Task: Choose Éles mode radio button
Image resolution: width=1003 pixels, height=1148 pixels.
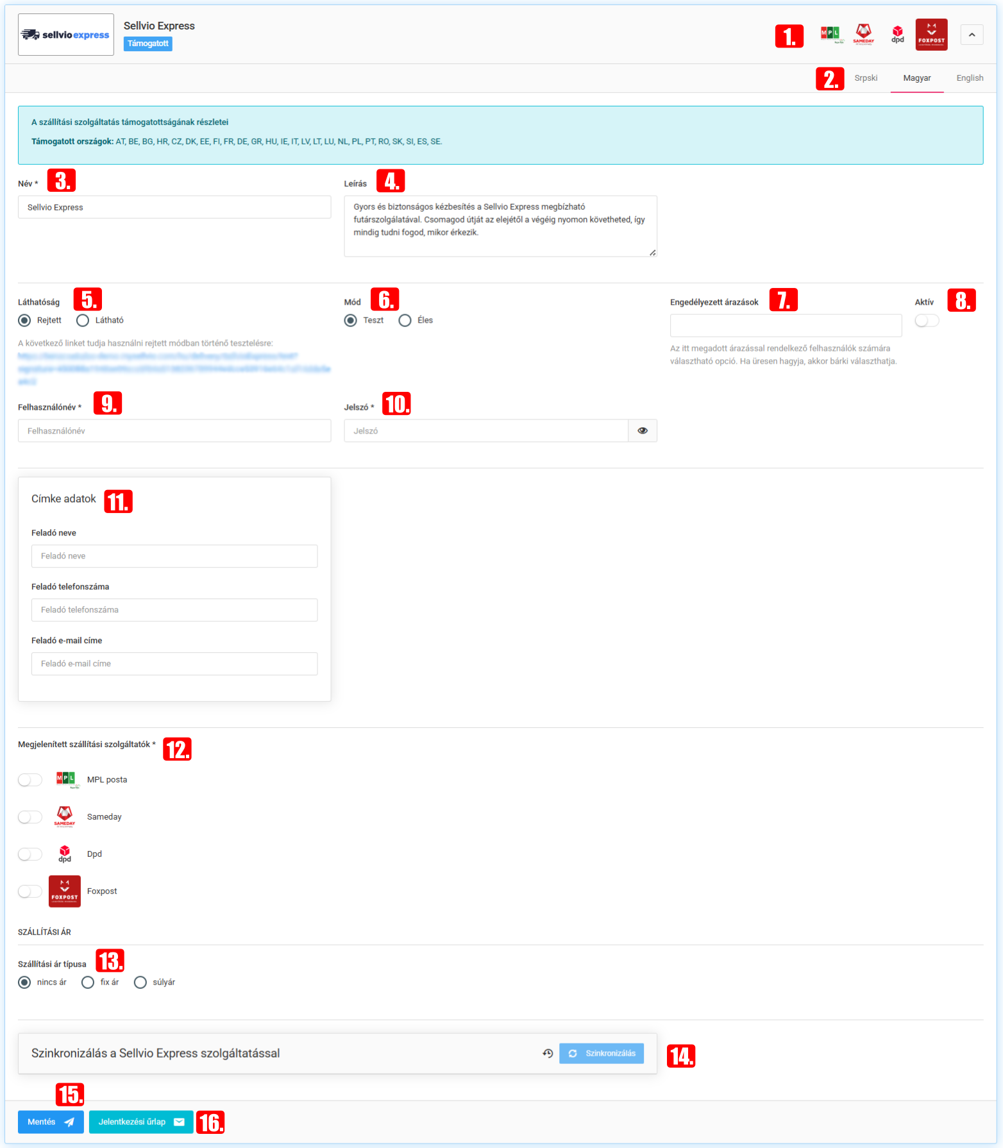Action: pyautogui.click(x=405, y=320)
